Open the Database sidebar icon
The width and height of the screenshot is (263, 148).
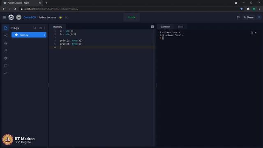pyautogui.click(x=6, y=66)
